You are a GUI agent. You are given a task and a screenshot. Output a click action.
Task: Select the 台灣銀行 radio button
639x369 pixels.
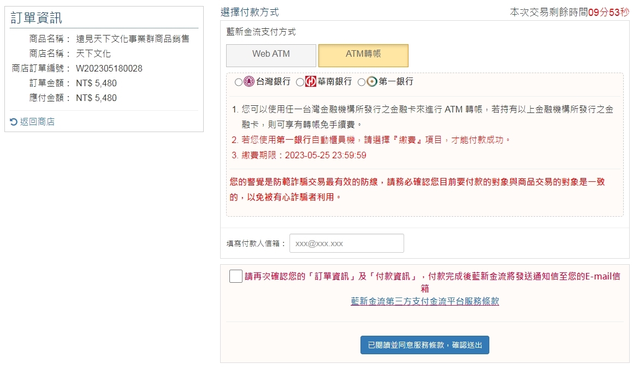238,82
